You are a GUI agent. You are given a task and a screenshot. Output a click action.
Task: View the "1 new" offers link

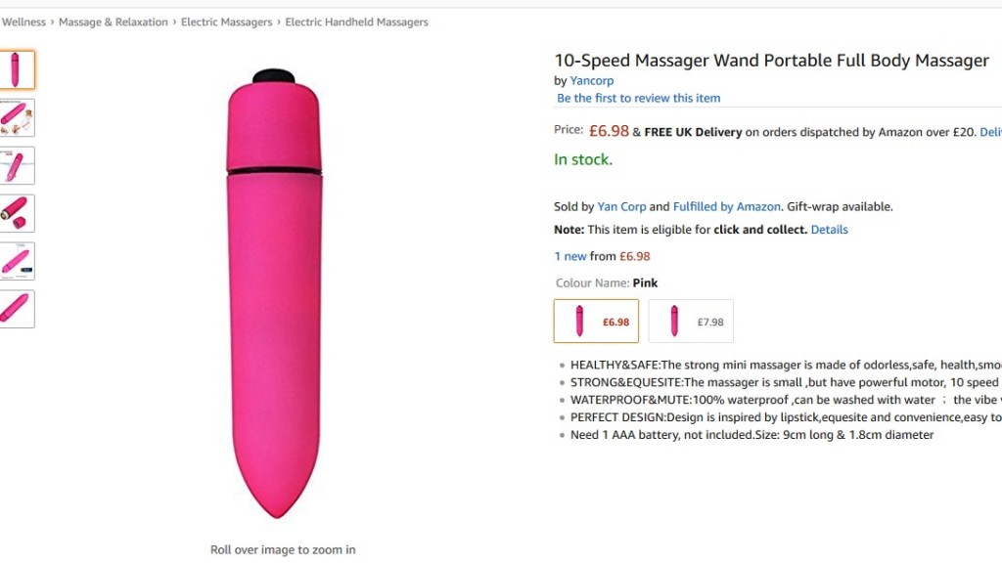click(569, 256)
